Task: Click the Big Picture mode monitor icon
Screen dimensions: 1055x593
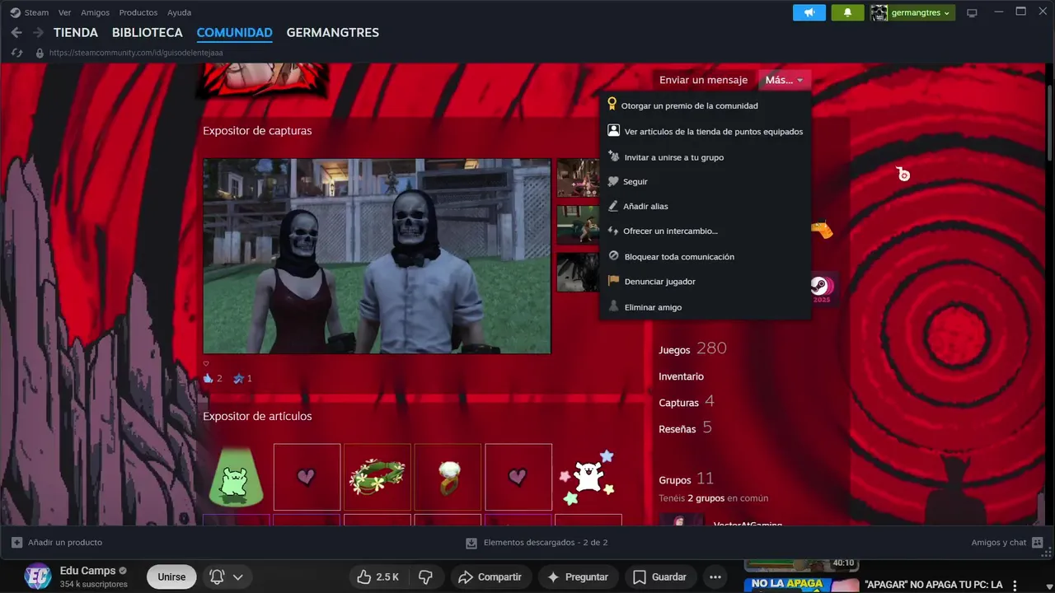Action: (x=972, y=12)
